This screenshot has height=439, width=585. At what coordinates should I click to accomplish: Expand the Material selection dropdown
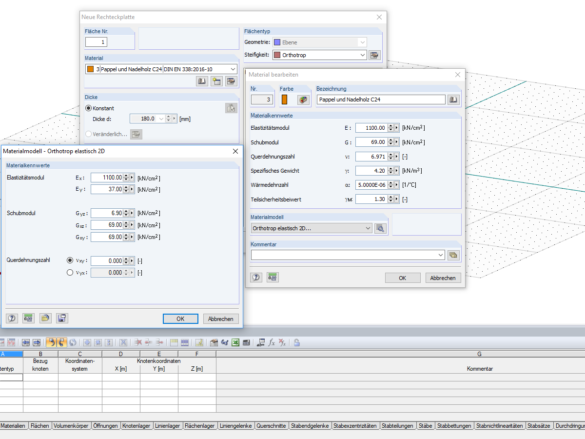tap(233, 69)
